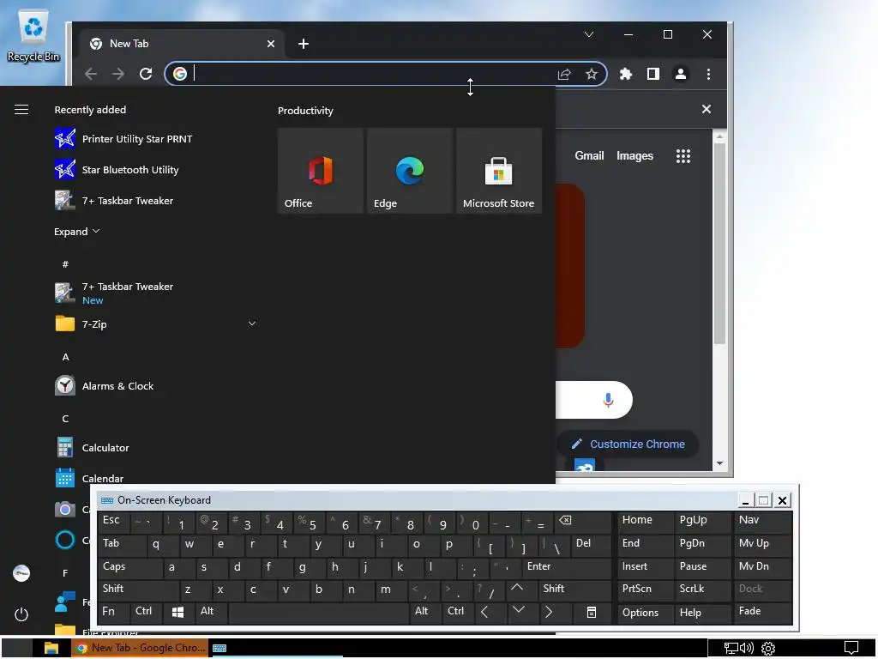This screenshot has width=878, height=659.
Task: Reload the Chrome page
Action: tap(146, 74)
